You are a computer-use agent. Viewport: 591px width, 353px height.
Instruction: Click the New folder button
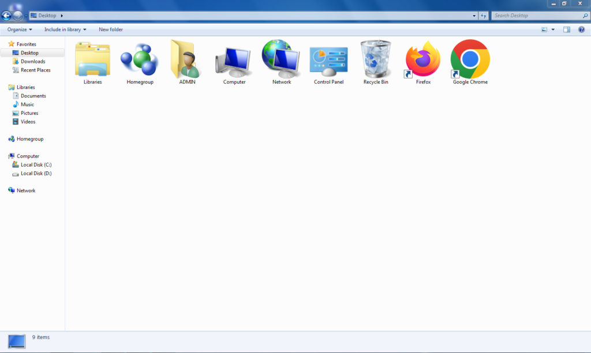(x=110, y=29)
